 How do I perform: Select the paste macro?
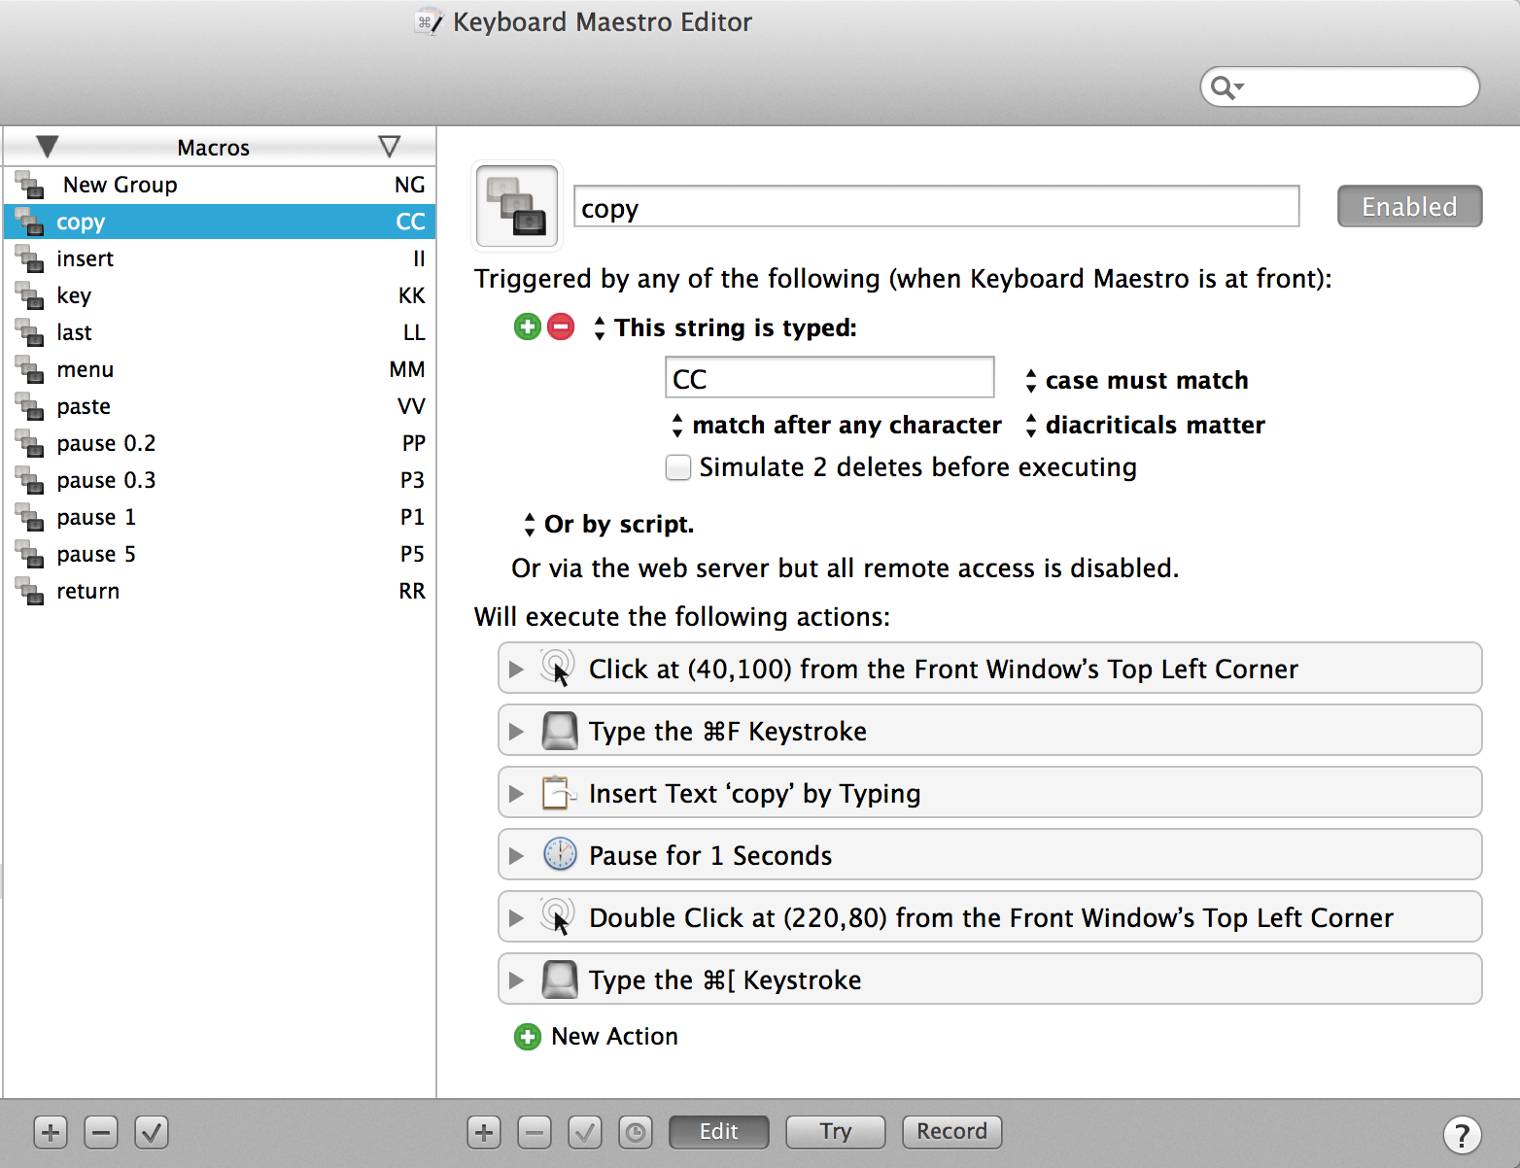(220, 406)
